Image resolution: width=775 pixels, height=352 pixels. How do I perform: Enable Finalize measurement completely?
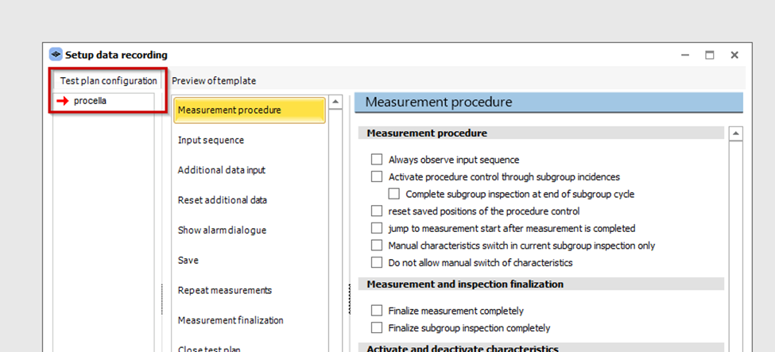click(x=377, y=311)
